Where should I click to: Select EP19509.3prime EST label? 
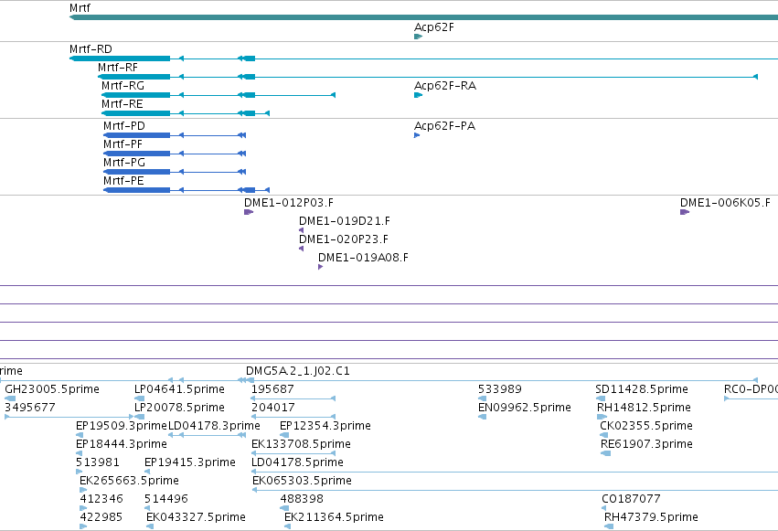click(x=122, y=426)
